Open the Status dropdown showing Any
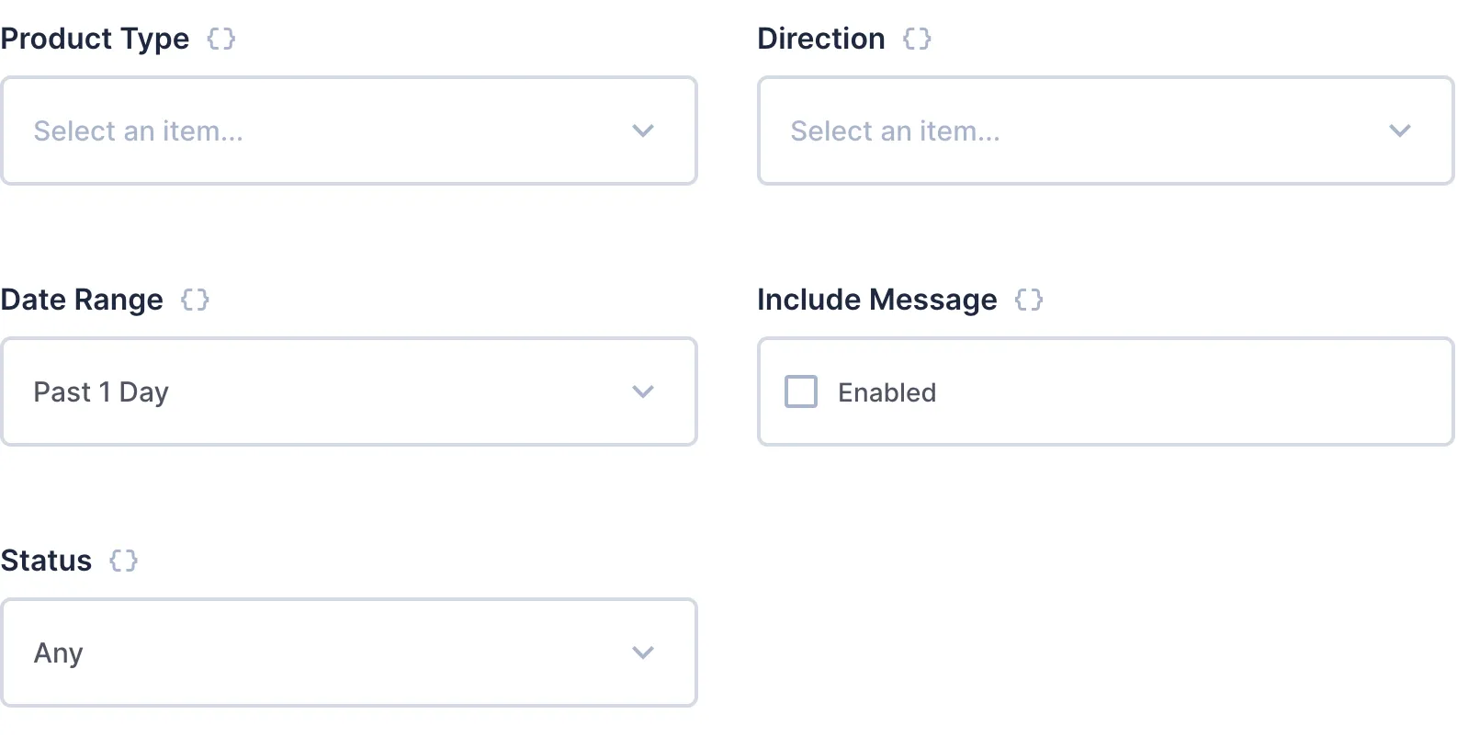Viewport: 1457px width, 737px height. coord(349,652)
